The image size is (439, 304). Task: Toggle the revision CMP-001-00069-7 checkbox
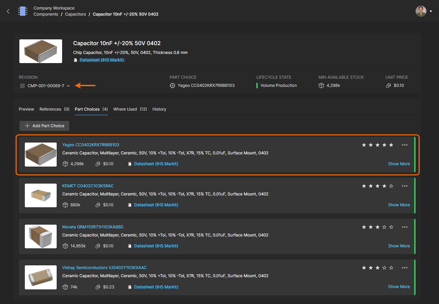(22, 86)
